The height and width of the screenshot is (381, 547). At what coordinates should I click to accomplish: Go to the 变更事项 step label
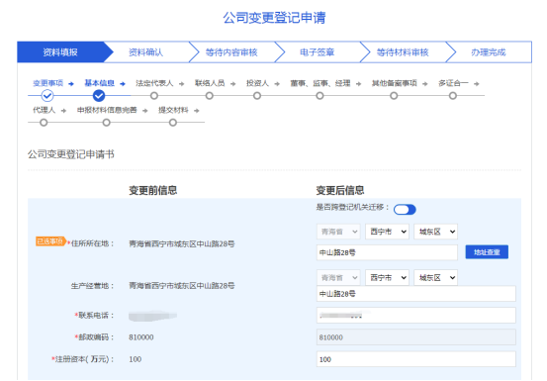coord(48,83)
